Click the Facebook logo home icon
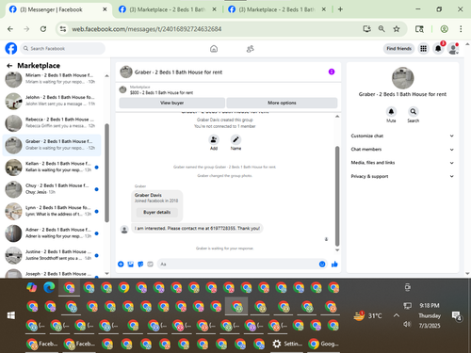This screenshot has width=471, height=353. [11, 48]
